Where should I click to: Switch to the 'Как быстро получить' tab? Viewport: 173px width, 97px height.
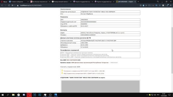[40, 2]
